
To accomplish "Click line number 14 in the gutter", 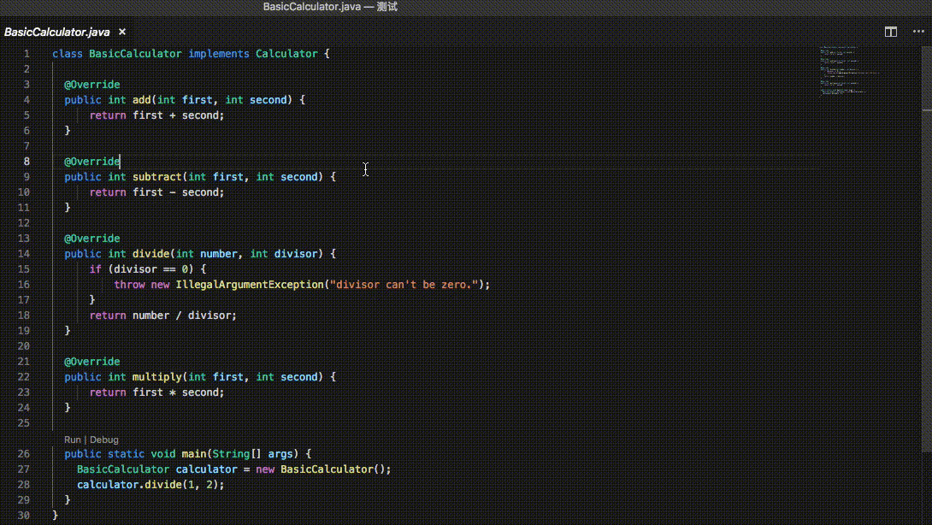I will (x=23, y=254).
